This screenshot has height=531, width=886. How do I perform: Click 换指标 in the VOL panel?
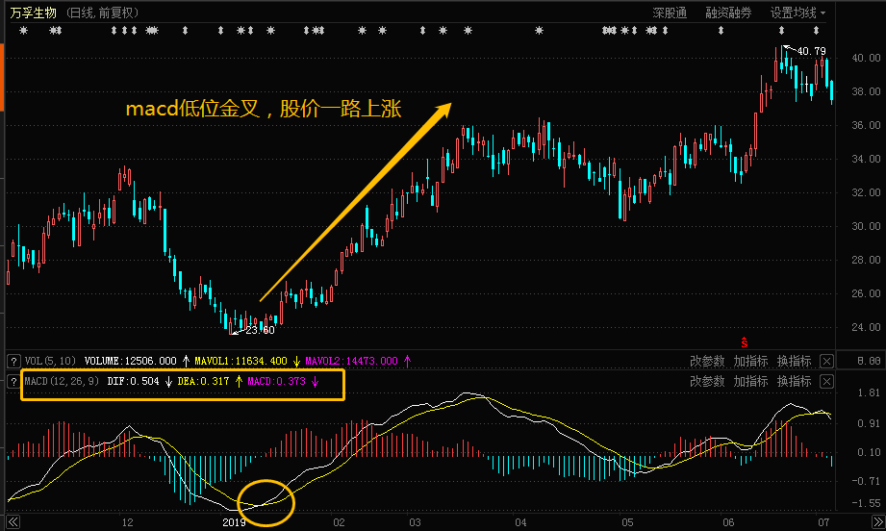point(794,361)
